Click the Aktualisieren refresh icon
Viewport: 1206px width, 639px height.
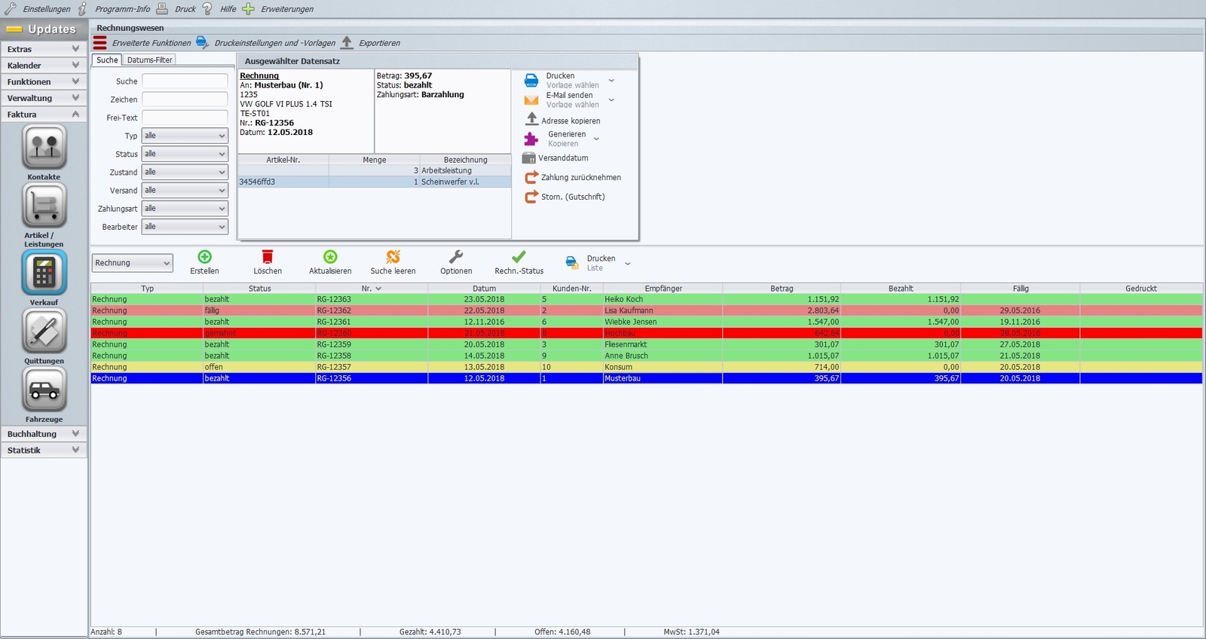pyautogui.click(x=330, y=257)
